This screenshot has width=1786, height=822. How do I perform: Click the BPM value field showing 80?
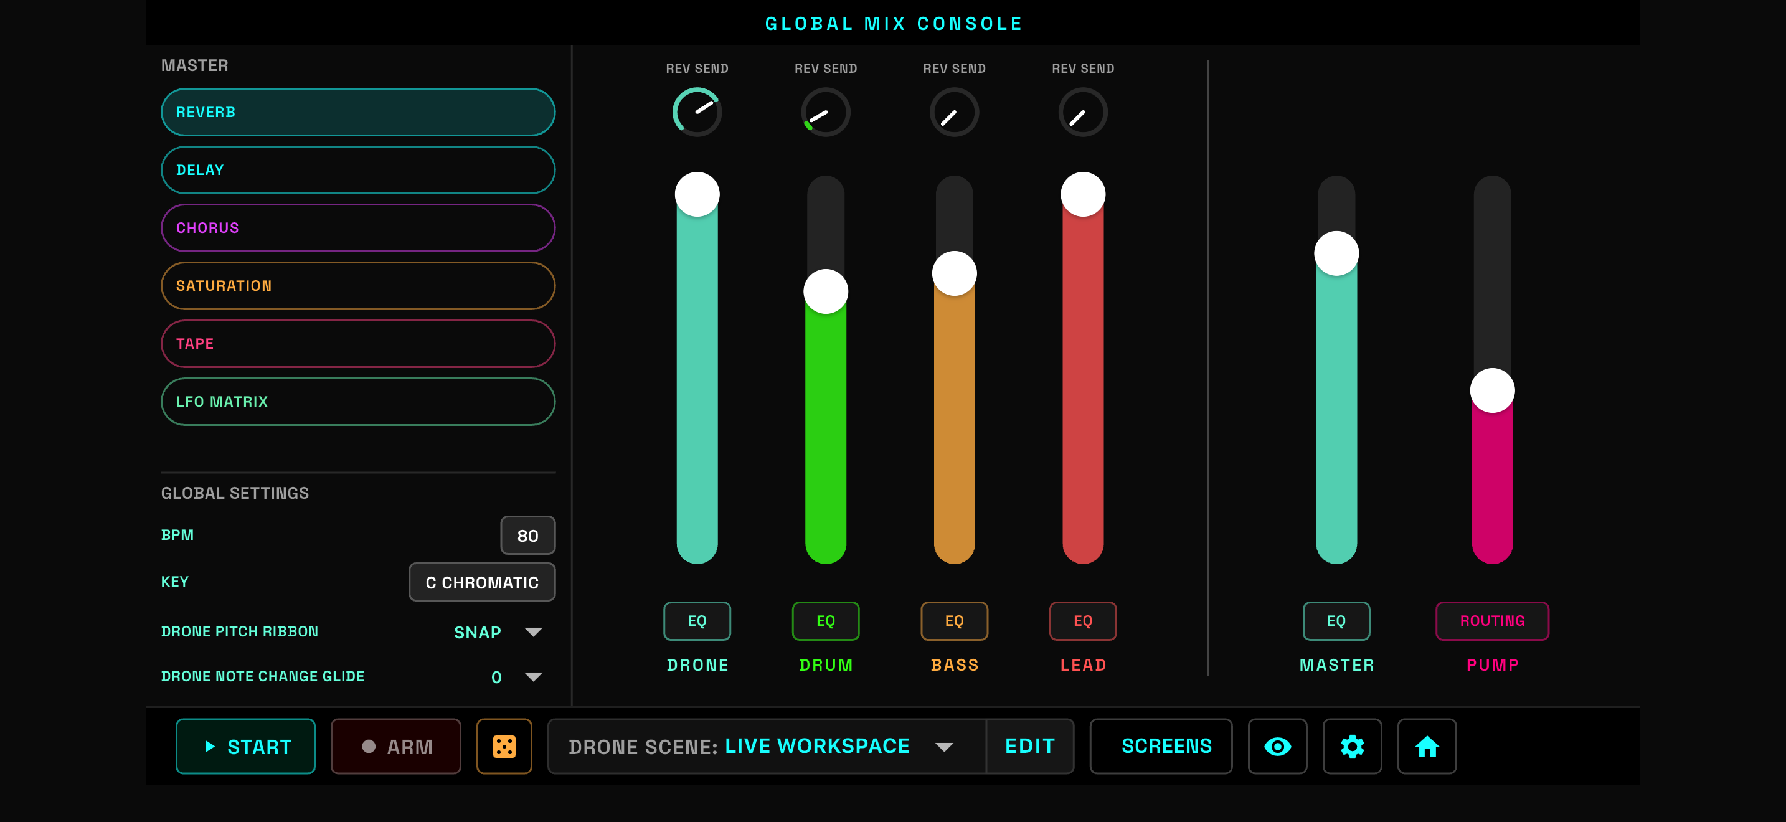(x=527, y=536)
